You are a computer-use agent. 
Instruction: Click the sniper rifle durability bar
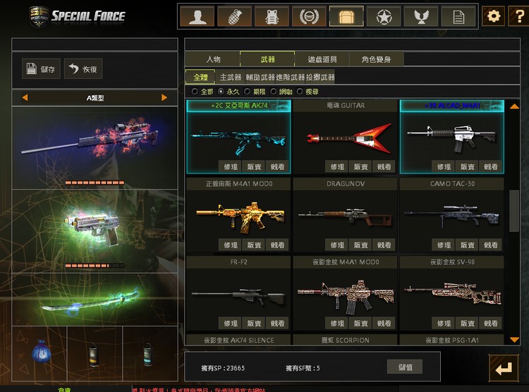pos(95,183)
